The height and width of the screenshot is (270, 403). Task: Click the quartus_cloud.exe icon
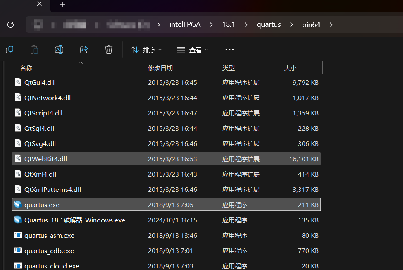point(18,265)
